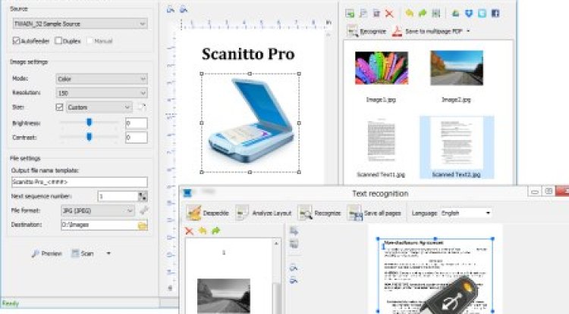Click the Analyze Layout icon
Viewport: 569px width, 314px height.
click(x=242, y=213)
